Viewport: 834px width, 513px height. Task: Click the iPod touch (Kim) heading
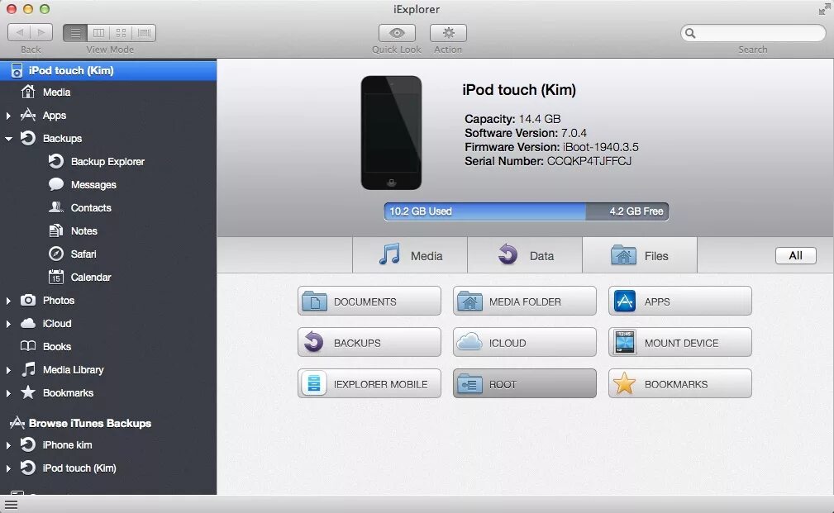click(x=519, y=90)
